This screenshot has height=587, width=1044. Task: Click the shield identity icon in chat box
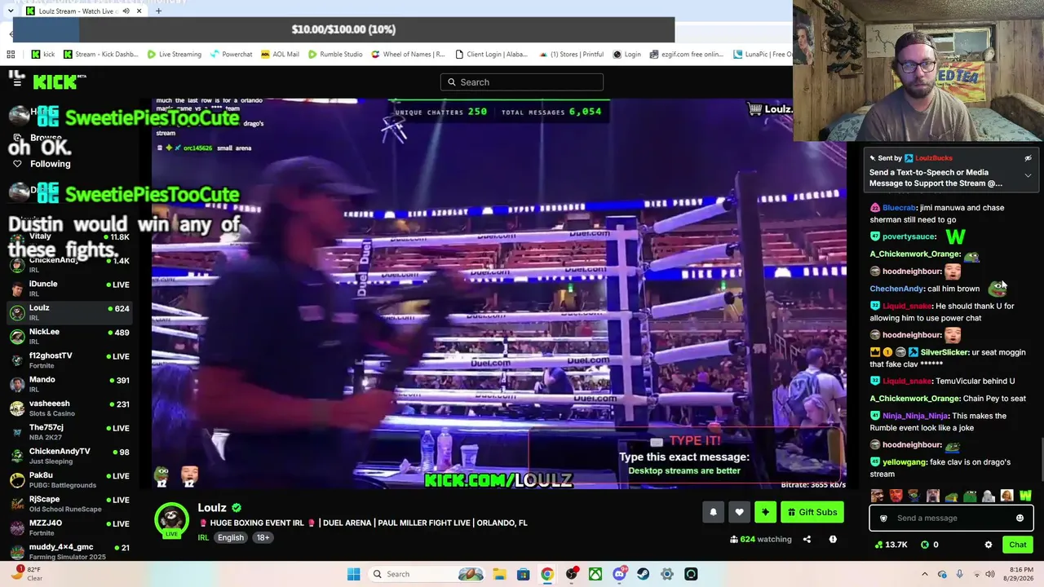coord(883,518)
